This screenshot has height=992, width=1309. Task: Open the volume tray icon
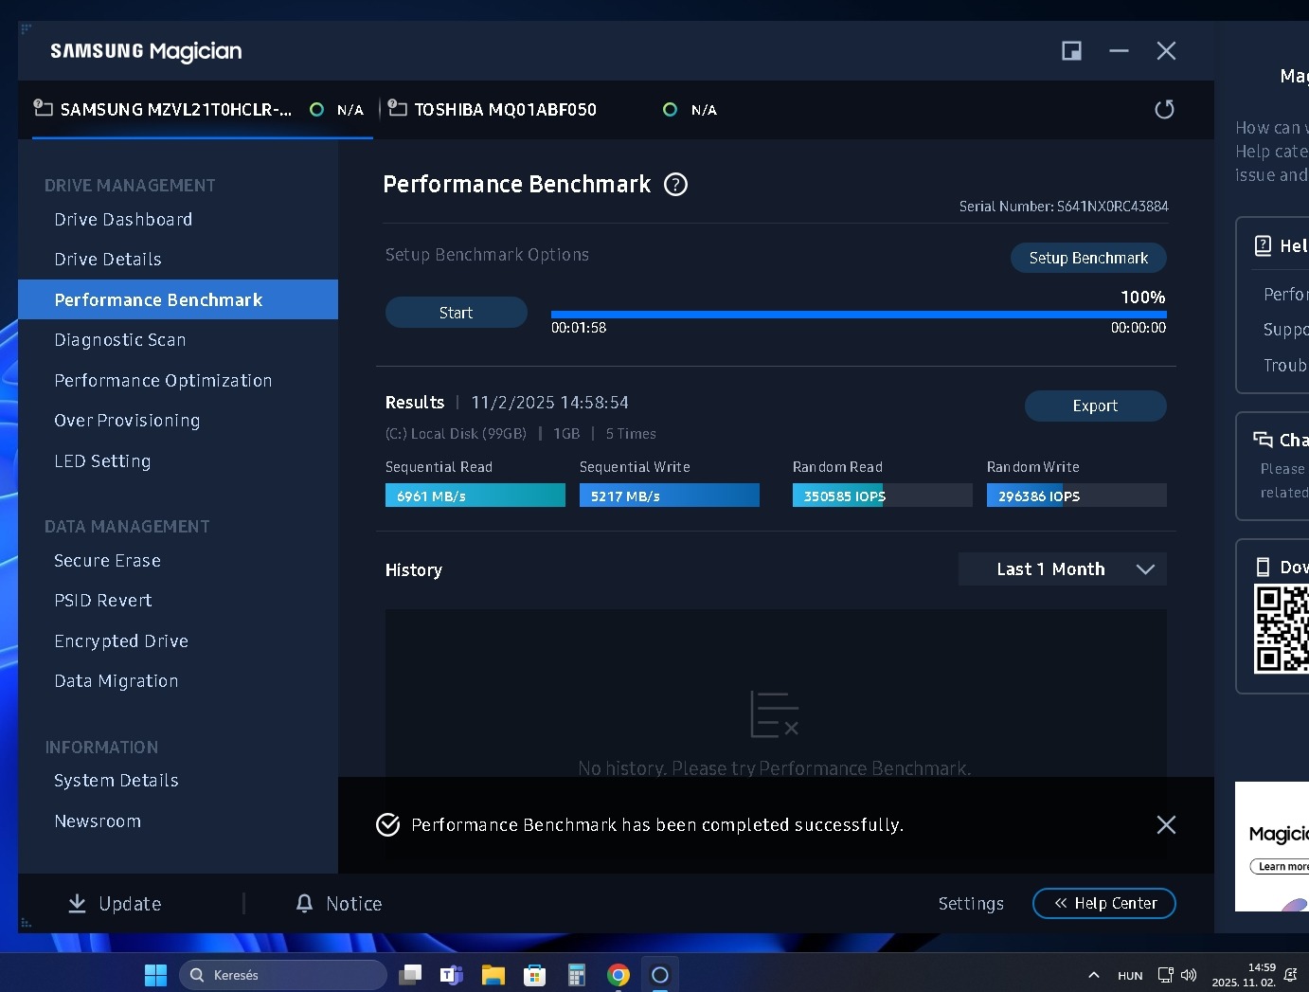tap(1189, 975)
